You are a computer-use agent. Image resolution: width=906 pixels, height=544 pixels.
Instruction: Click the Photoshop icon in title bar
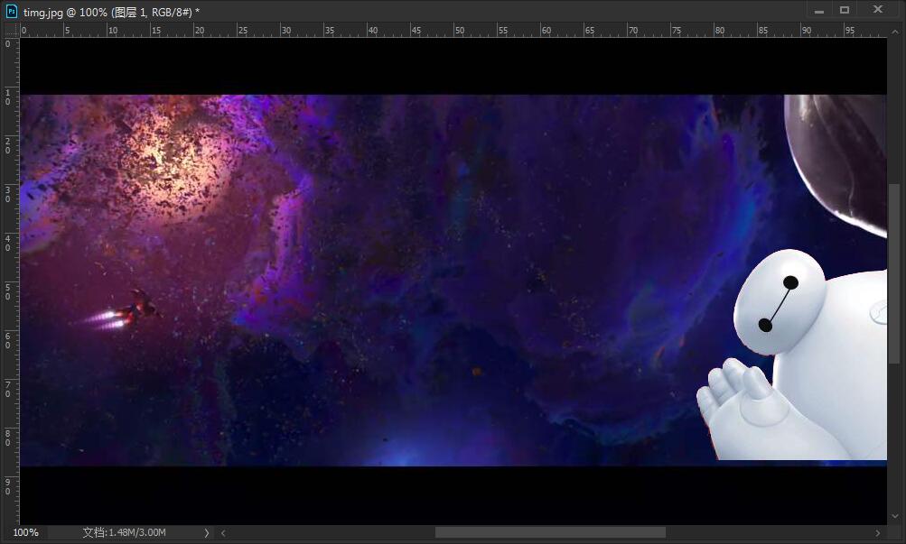tap(12, 11)
